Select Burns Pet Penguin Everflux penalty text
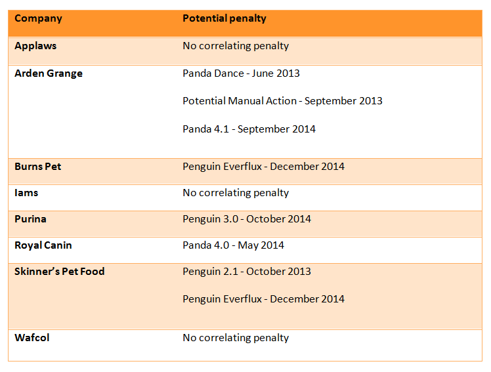The height and width of the screenshot is (372, 491). point(263,167)
